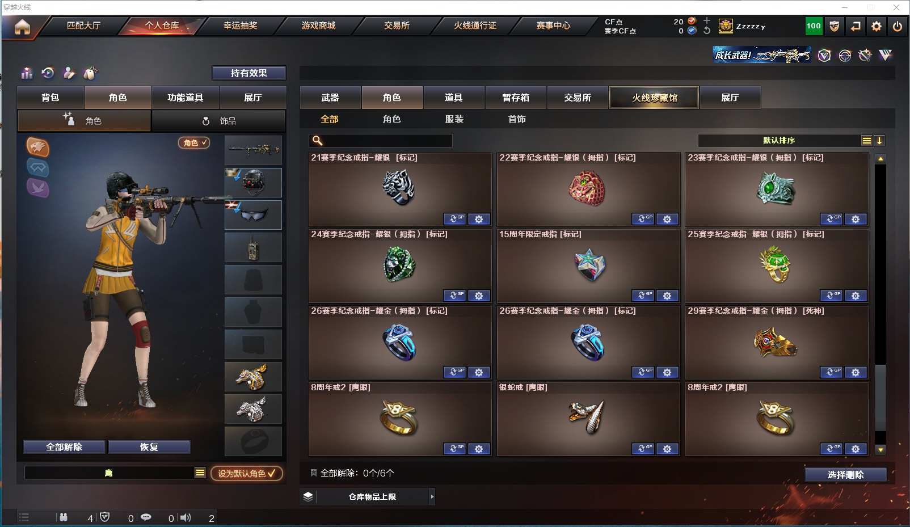The width and height of the screenshot is (910, 527).
Task: Click the mouse icon above 背包 tab
Action: point(90,73)
